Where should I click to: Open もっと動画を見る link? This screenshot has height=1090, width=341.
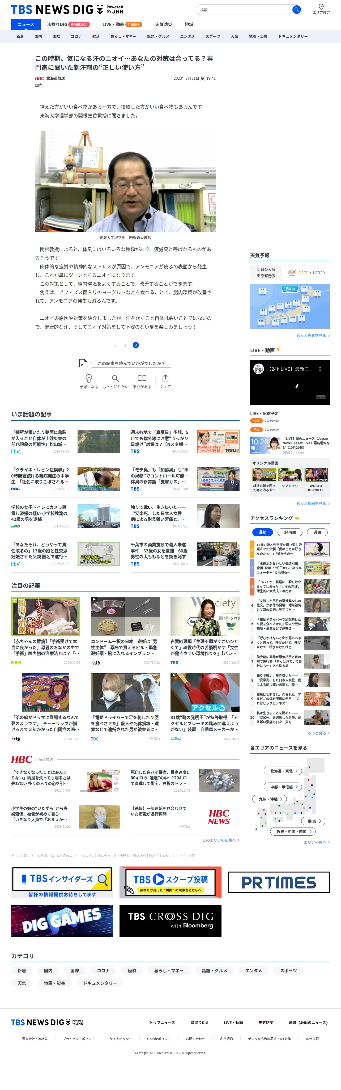click(x=313, y=504)
